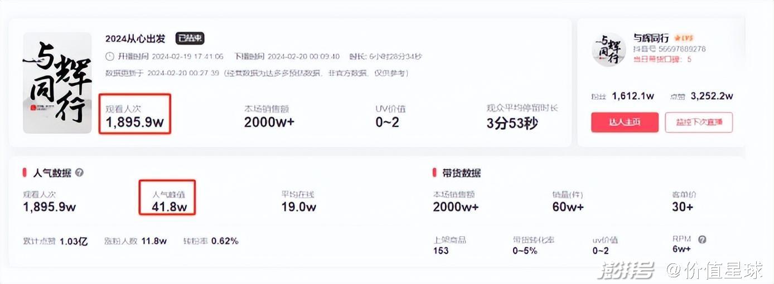Click the 上架商品 153 count
This screenshot has width=774, height=284.
(x=449, y=245)
